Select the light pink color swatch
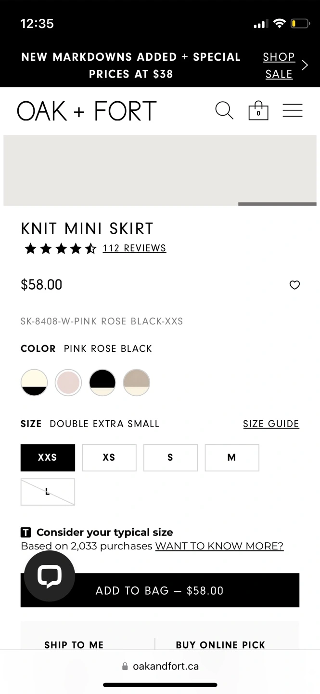Image resolution: width=320 pixels, height=694 pixels. 68,383
